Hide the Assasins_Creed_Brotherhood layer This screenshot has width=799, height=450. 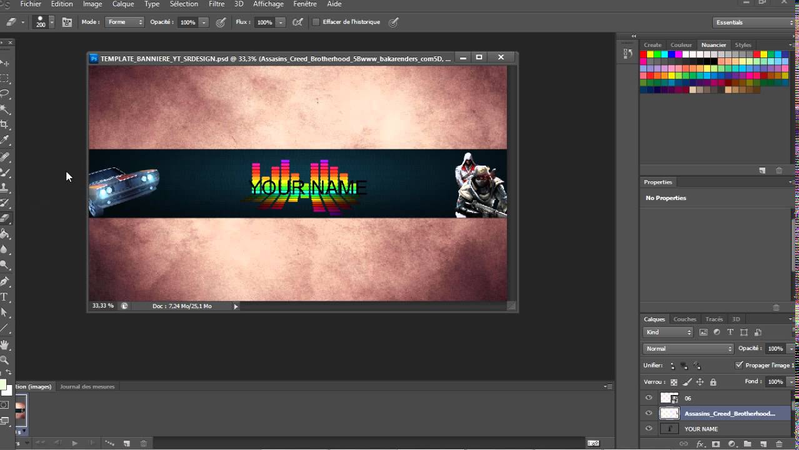point(648,413)
